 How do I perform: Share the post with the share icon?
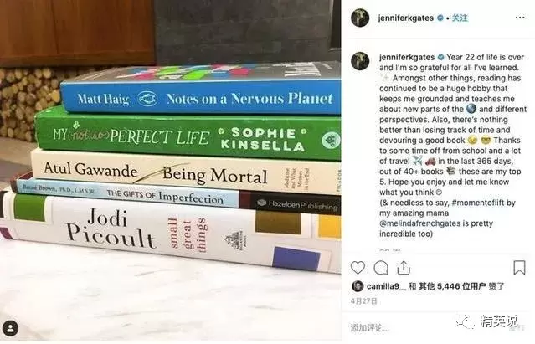[404, 268]
